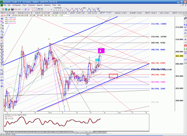Click the red record dot above chart
This screenshot has width=187, height=136.
pyautogui.click(x=5, y=16)
